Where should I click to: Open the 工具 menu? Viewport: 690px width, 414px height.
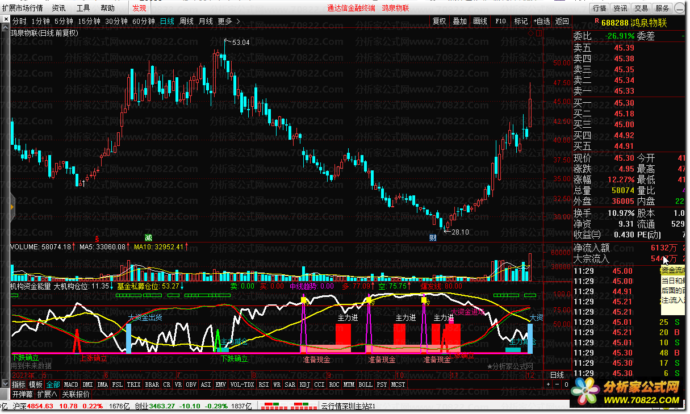83,8
